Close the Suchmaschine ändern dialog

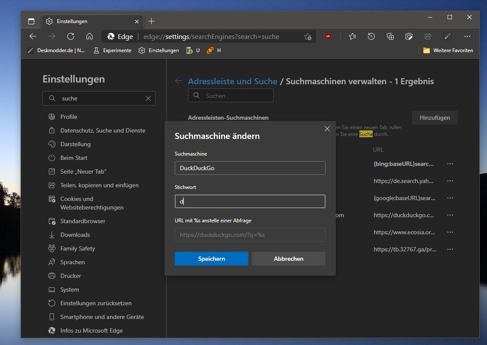pos(327,129)
